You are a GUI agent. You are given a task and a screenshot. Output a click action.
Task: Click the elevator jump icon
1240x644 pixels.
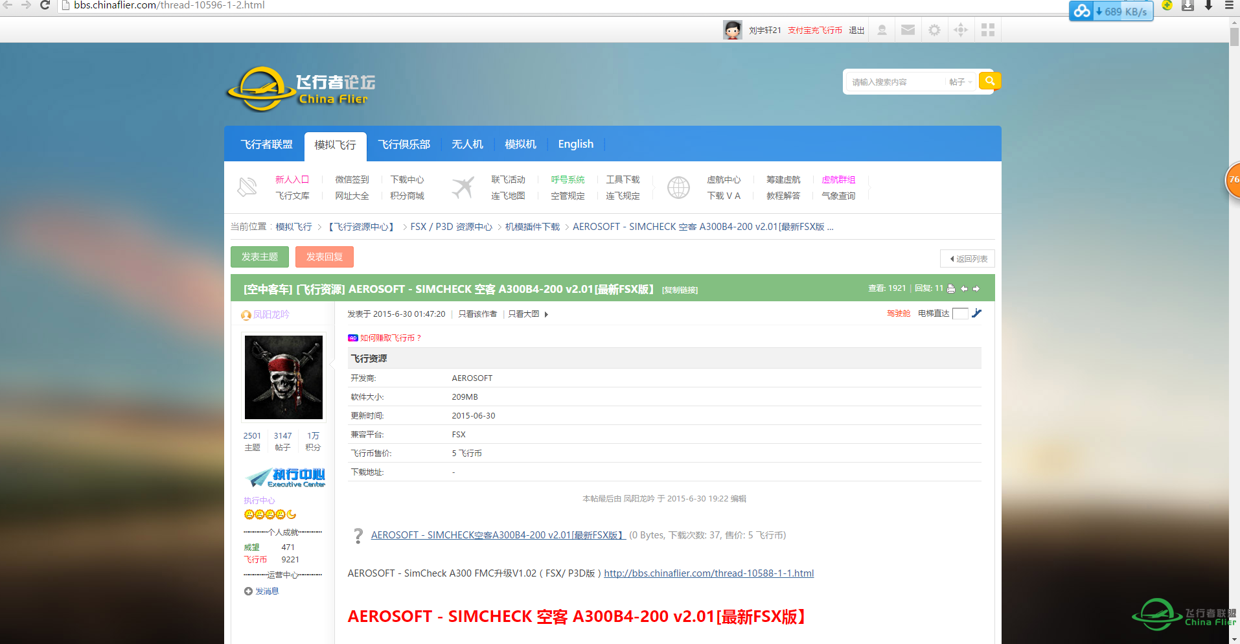click(x=977, y=314)
